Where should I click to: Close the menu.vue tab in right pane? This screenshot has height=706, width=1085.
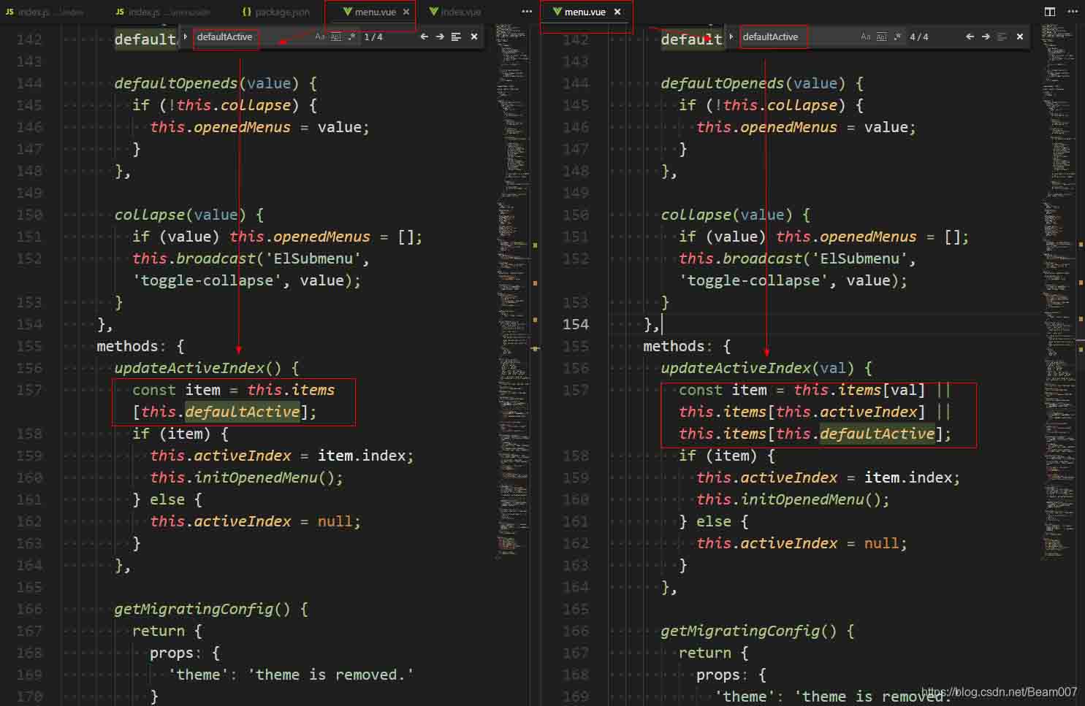coord(617,12)
